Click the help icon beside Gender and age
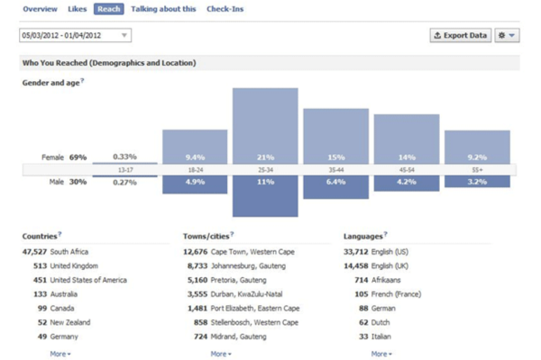Viewport: 541px width, 360px height. coord(82,81)
